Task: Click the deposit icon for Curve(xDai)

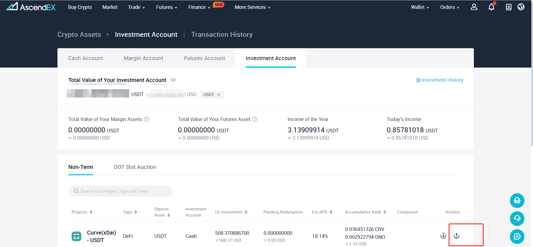Action: tap(443, 236)
